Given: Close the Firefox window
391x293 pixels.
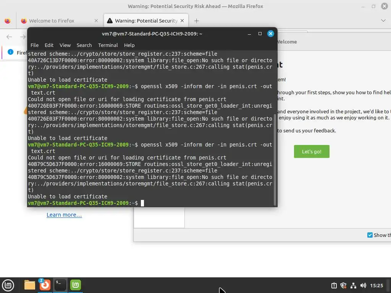Looking at the screenshot, I should click(385, 6).
